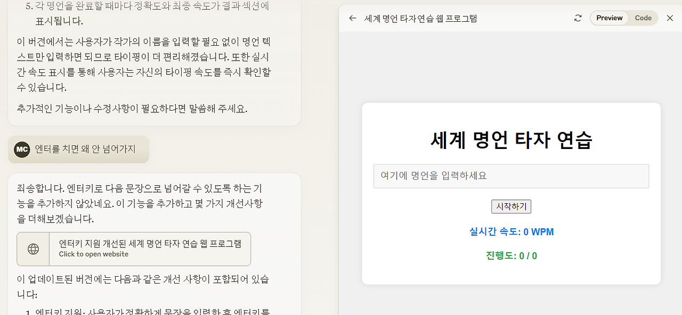The width and height of the screenshot is (682, 315).
Task: Focus the 여기에 명언을 입력하세요 input field
Action: [511, 176]
